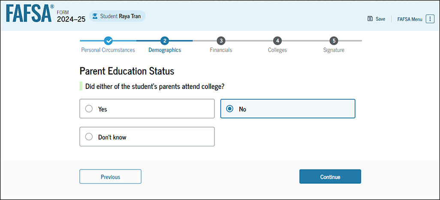This screenshot has width=440, height=200.
Task: Go to the Personal Circumstances section label
Action: click(x=108, y=50)
